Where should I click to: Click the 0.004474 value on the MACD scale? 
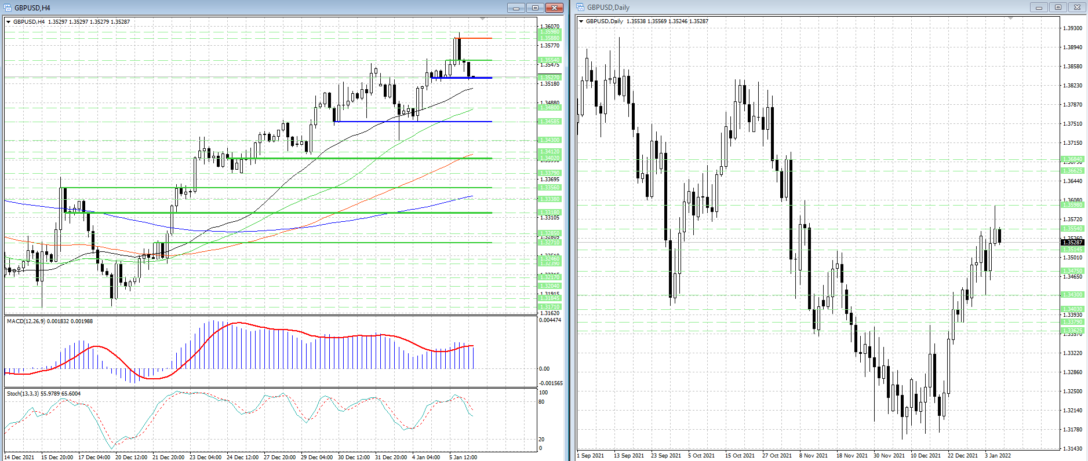click(551, 320)
